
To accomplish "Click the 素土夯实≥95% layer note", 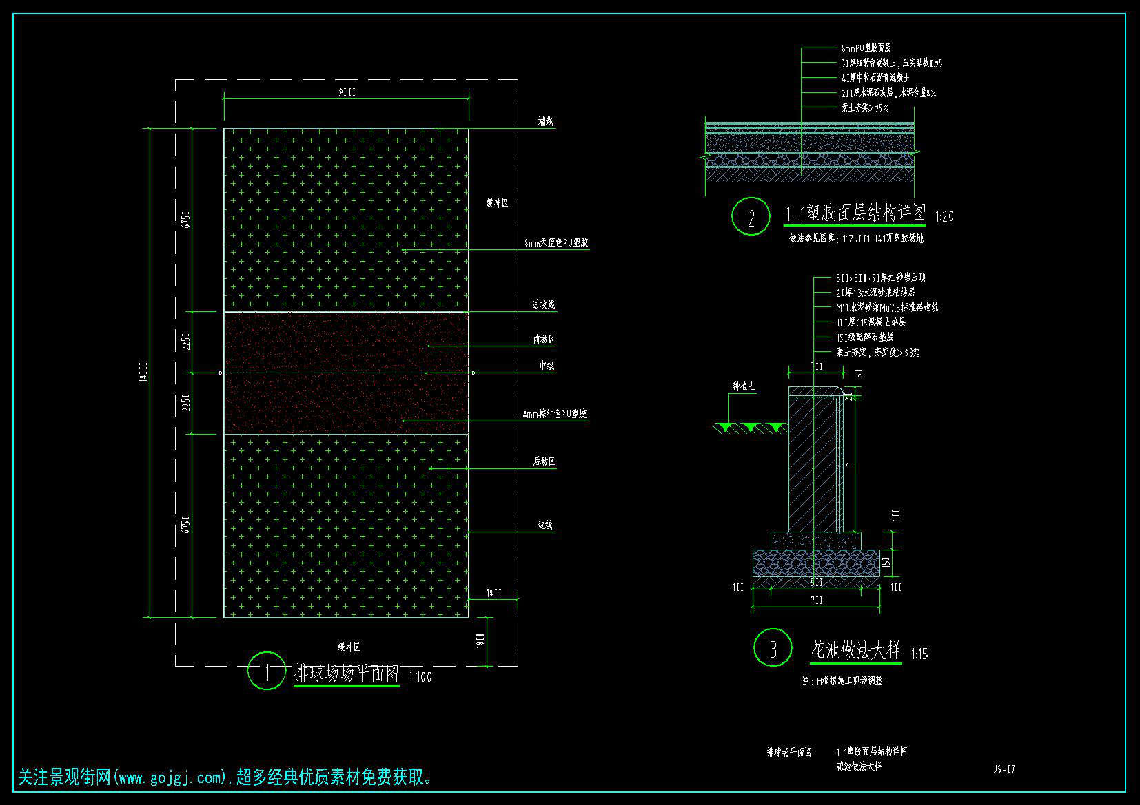I will 864,108.
